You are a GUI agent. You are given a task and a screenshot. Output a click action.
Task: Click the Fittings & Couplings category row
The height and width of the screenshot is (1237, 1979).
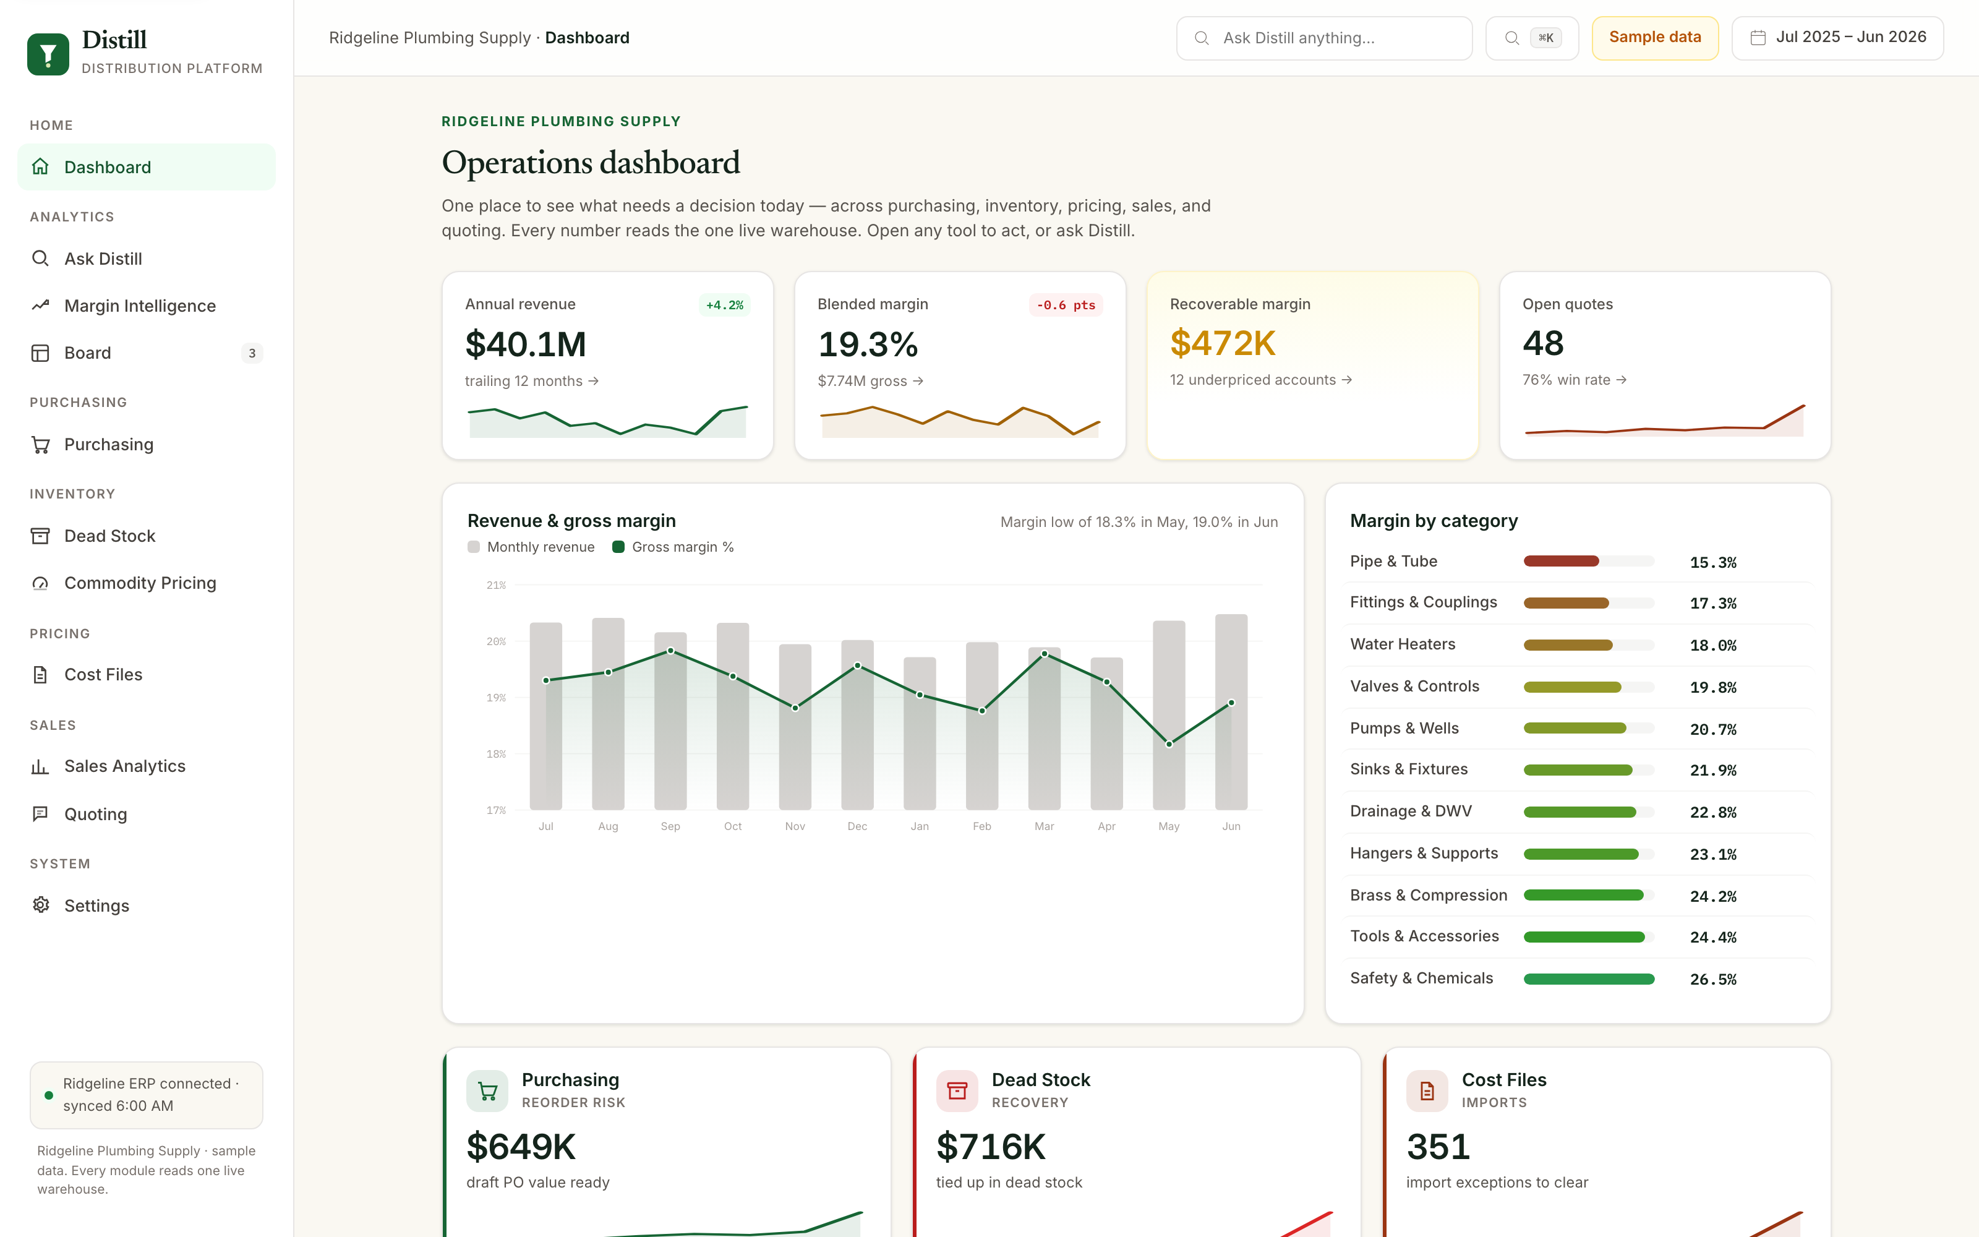[1578, 602]
